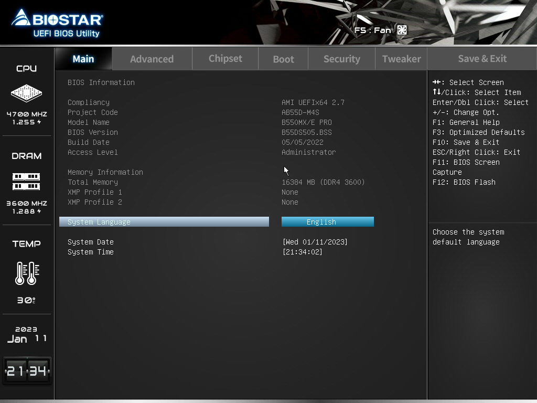Open the English language dropdown

point(328,222)
